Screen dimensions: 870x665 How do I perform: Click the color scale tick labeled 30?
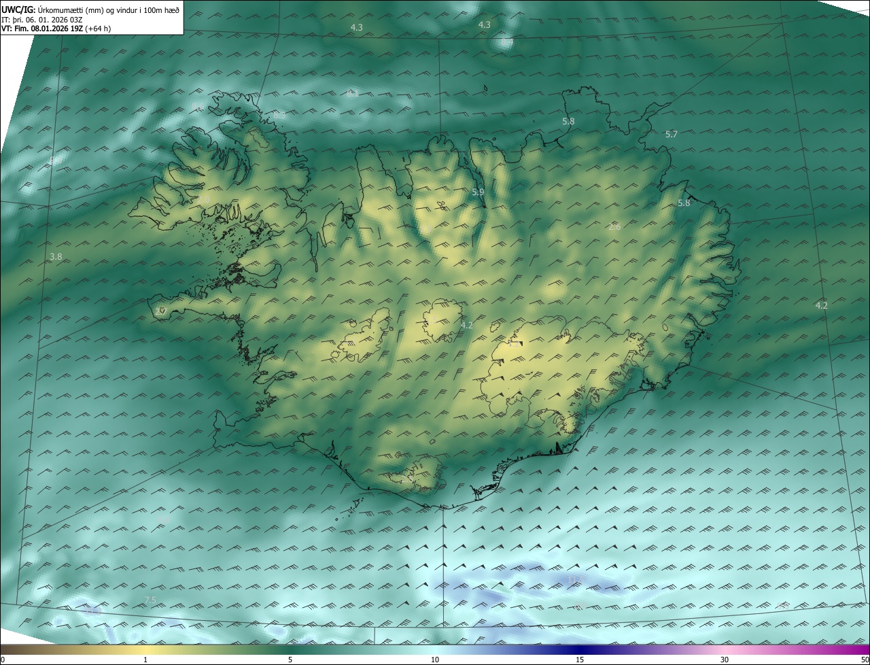(x=725, y=660)
